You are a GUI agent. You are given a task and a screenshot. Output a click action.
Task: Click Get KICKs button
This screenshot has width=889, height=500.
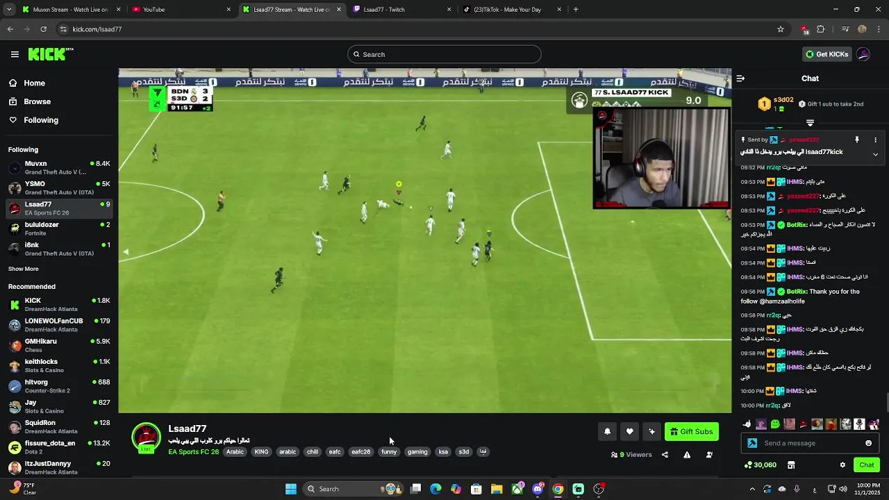[826, 54]
